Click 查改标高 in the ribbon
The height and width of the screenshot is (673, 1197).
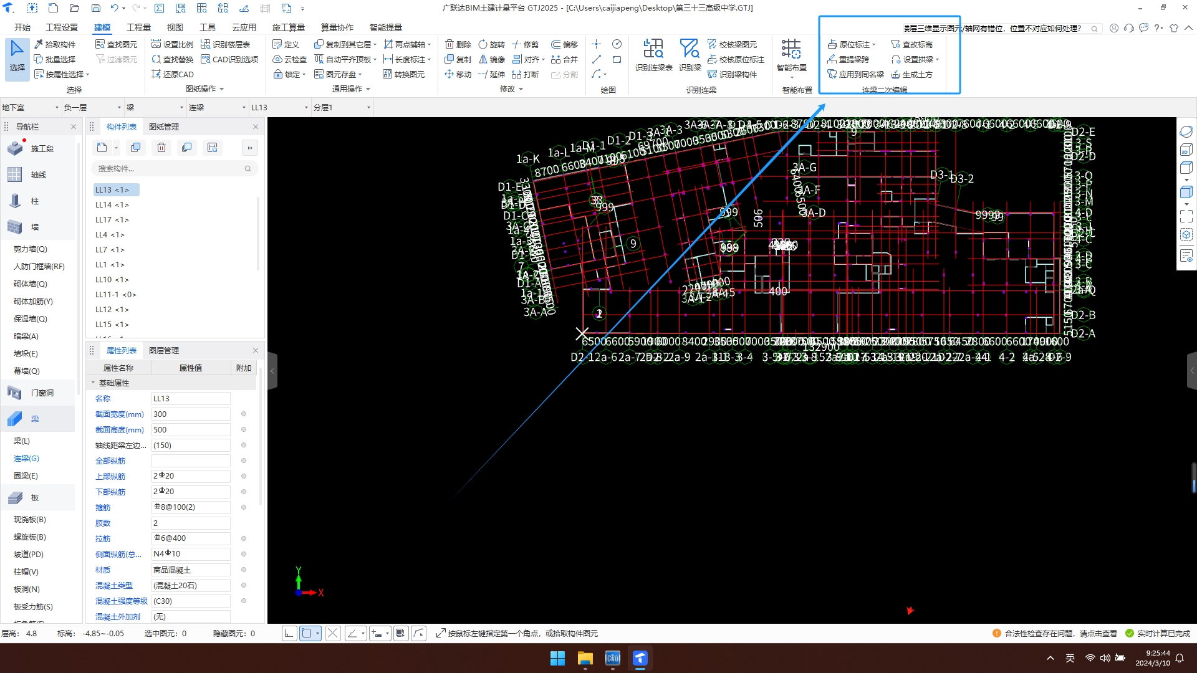click(912, 44)
